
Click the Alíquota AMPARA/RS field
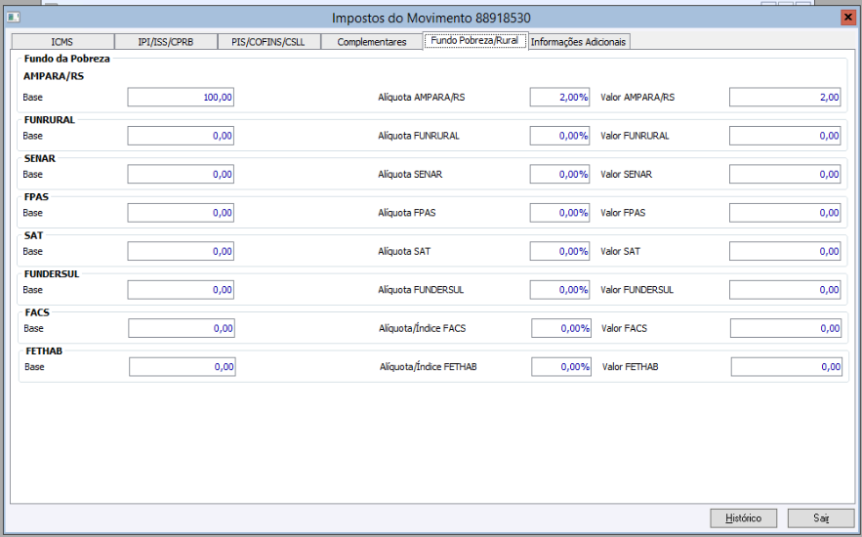559,98
